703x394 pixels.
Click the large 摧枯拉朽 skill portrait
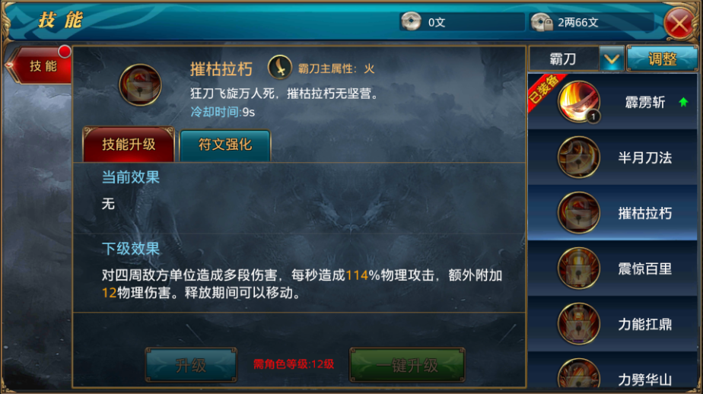(140, 84)
